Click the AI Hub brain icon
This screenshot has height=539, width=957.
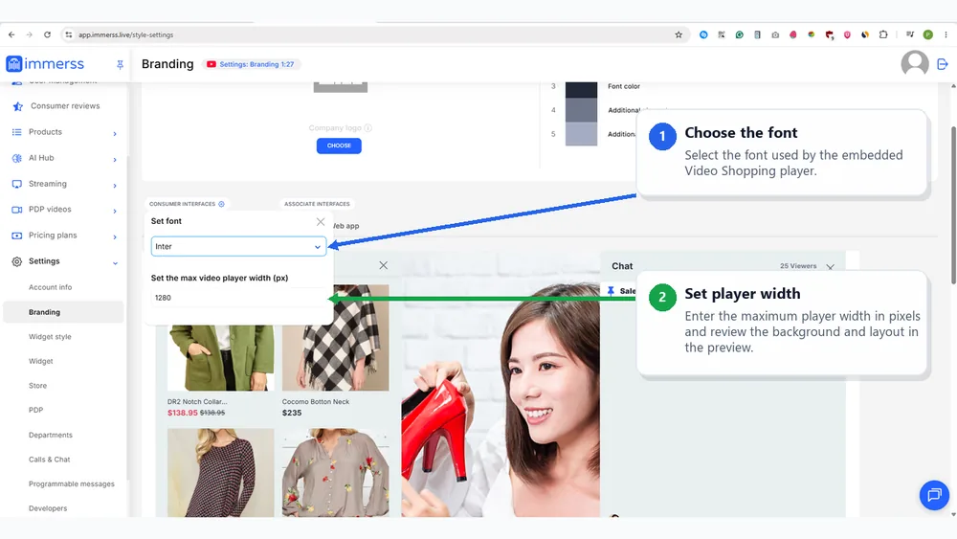pos(16,158)
